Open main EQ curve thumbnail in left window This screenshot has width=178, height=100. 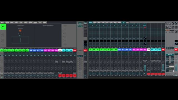point(85,44)
